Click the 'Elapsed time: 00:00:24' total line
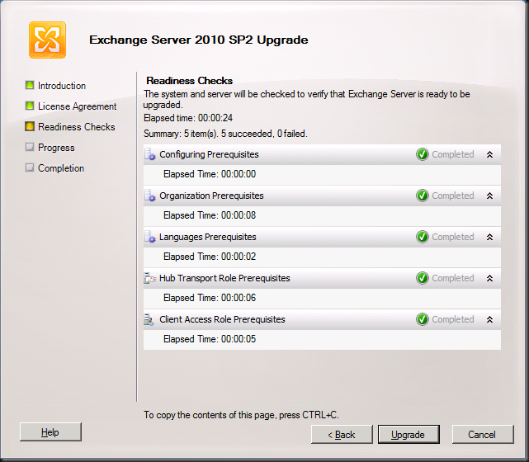 [x=188, y=118]
